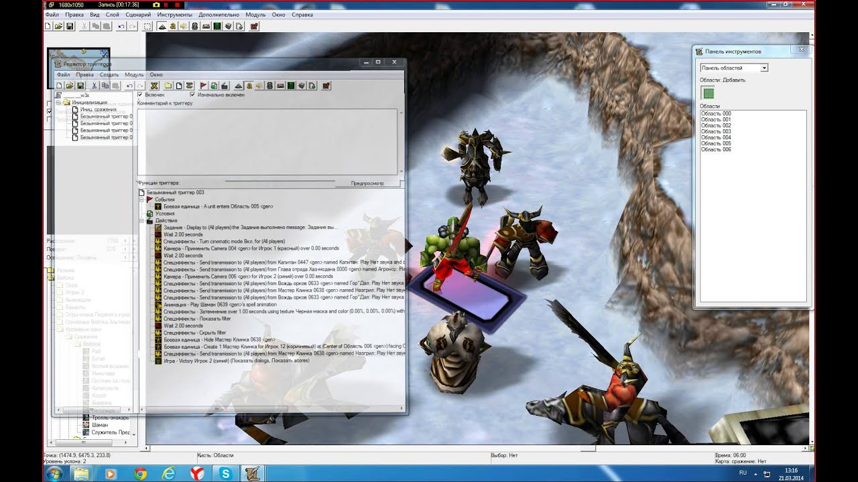858x482 pixels.
Task: Open Google Chrome from taskbar
Action: [140, 474]
